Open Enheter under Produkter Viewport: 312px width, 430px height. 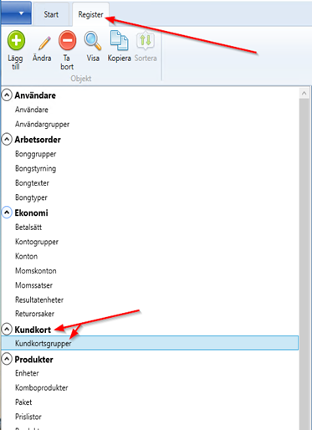27,373
